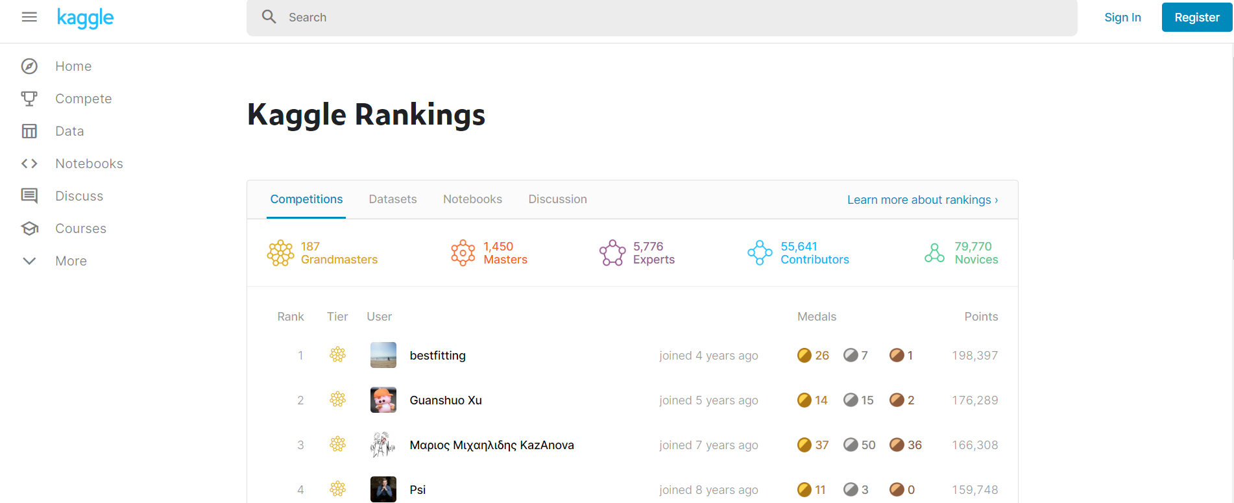Click bestfitting's avatar thumbnail
The image size is (1234, 503).
[x=383, y=355]
